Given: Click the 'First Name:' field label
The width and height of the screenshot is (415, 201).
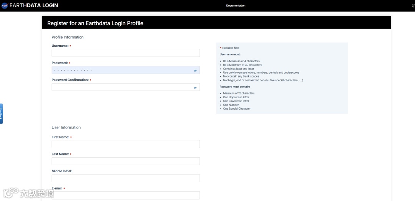Looking at the screenshot, I should tap(60, 137).
